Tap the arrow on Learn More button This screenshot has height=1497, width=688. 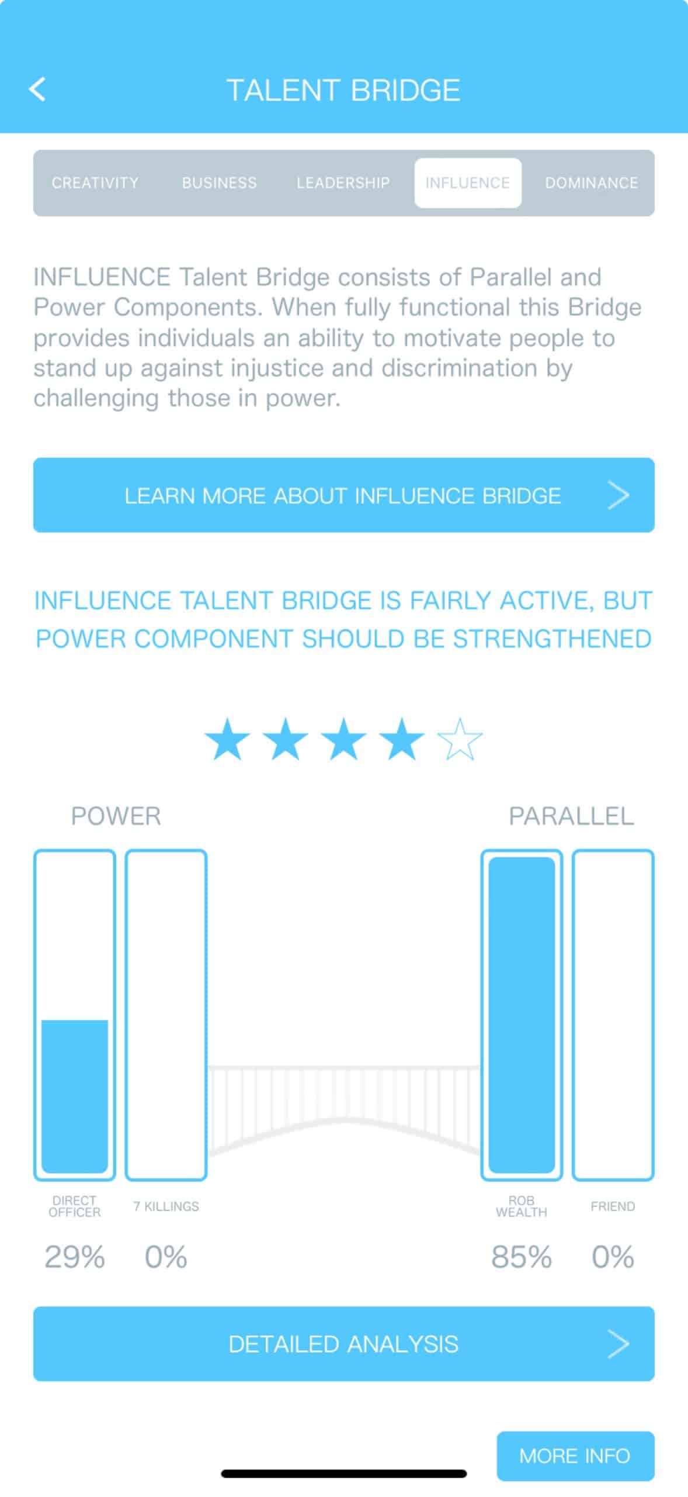click(618, 495)
